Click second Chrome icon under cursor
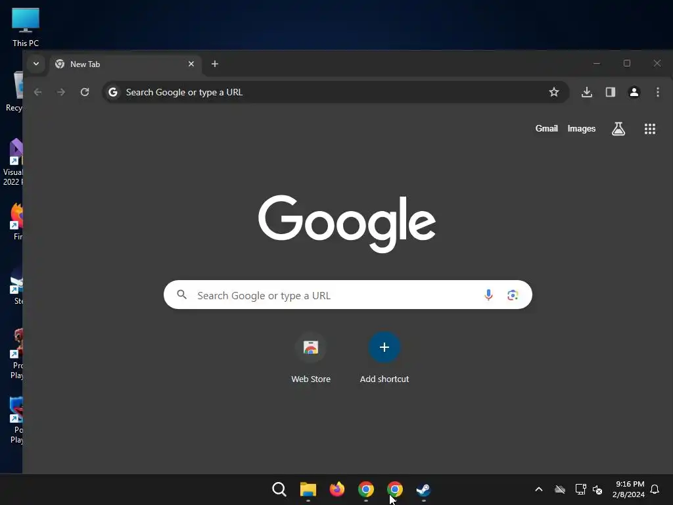The image size is (673, 505). tap(394, 489)
